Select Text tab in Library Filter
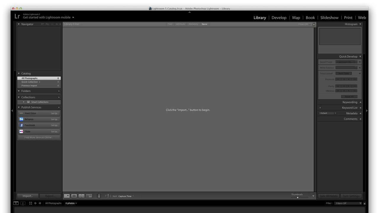 [x=170, y=24]
